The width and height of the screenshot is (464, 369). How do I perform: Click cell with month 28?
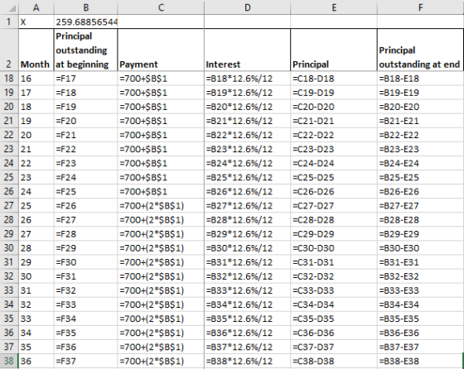point(36,247)
